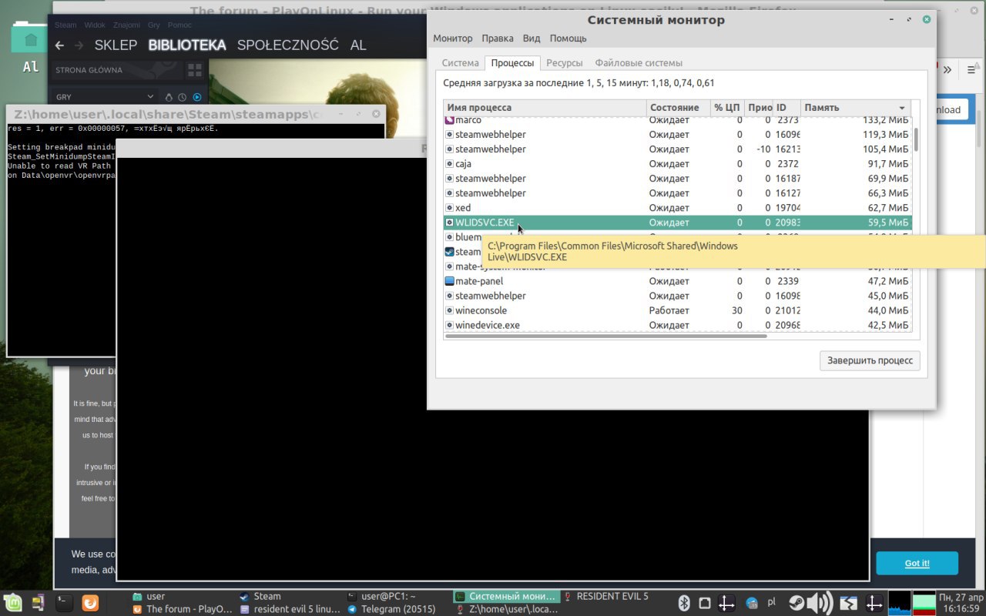Select the caja process row
The height and width of the screenshot is (616, 986).
coord(677,164)
